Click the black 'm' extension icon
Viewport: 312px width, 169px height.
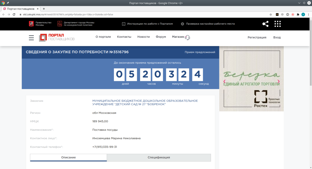pyautogui.click(x=277, y=15)
